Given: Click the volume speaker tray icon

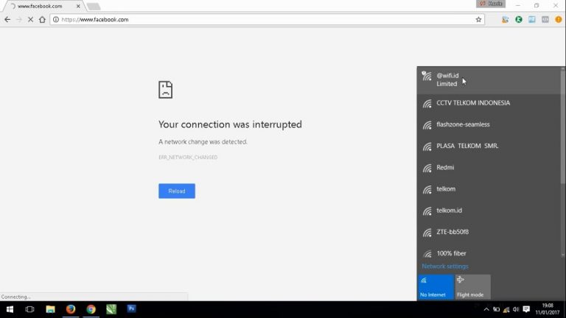Looking at the screenshot, I should [x=516, y=309].
